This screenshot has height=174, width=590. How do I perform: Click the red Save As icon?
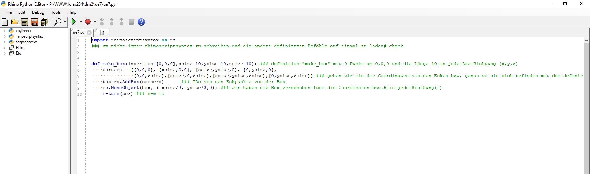(34, 22)
